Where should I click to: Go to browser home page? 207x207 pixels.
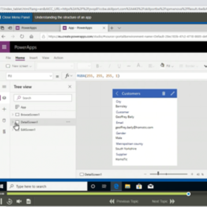click(x=31, y=36)
